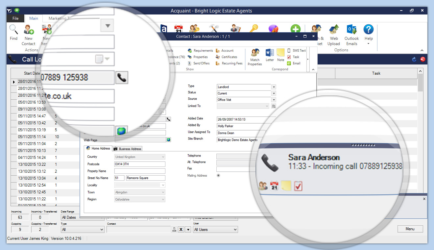Open the Region dropdown showing Oxfordshire
Viewport: 434px width, 250px height.
[163, 199]
